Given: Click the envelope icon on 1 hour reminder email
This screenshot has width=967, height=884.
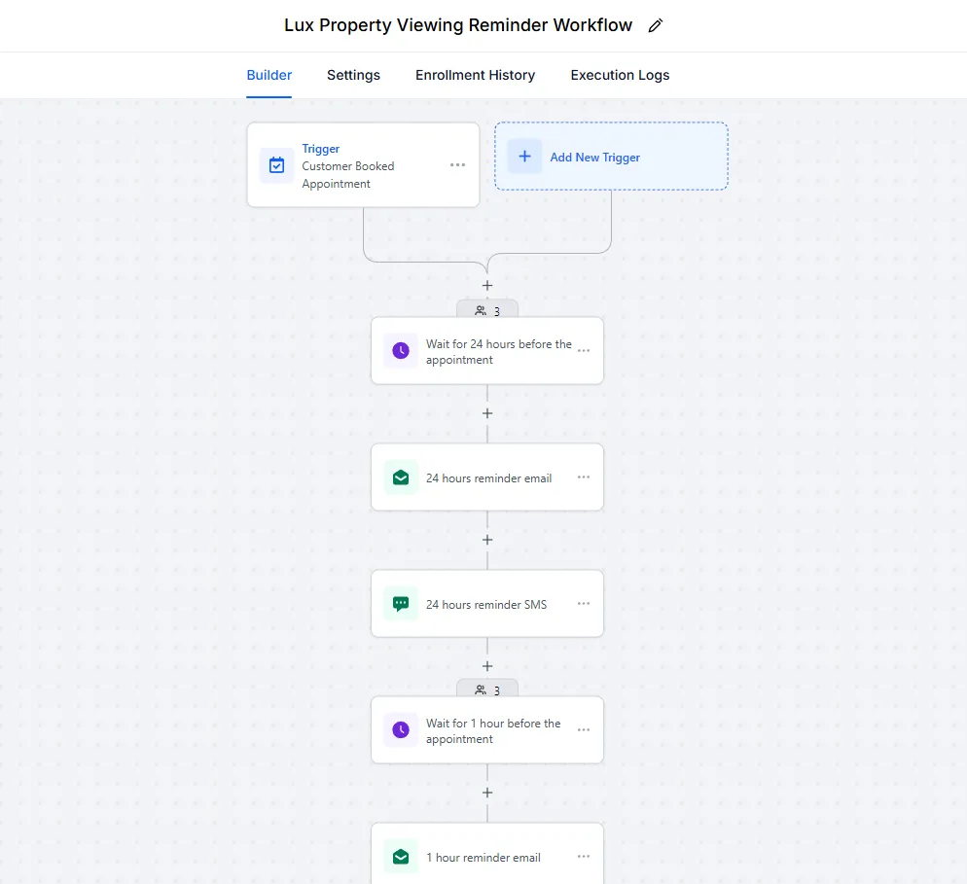Looking at the screenshot, I should click(401, 856).
